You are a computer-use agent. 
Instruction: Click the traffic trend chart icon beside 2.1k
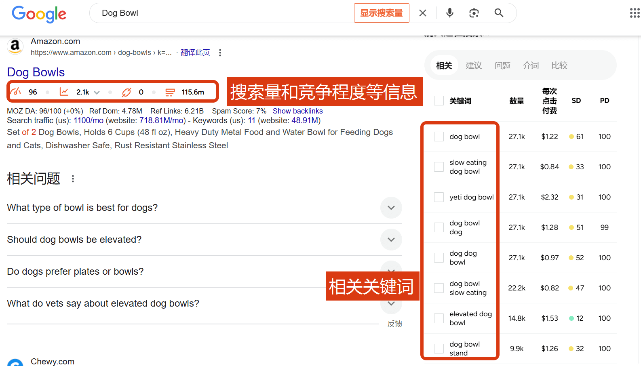(64, 92)
